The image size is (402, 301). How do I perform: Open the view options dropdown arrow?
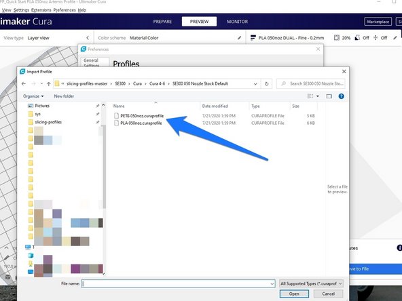tap(318, 96)
